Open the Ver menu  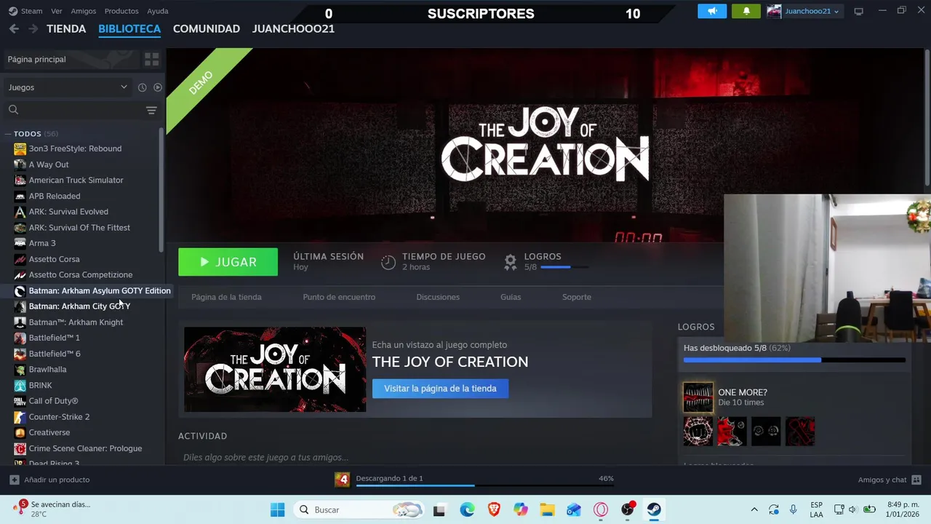57,11
